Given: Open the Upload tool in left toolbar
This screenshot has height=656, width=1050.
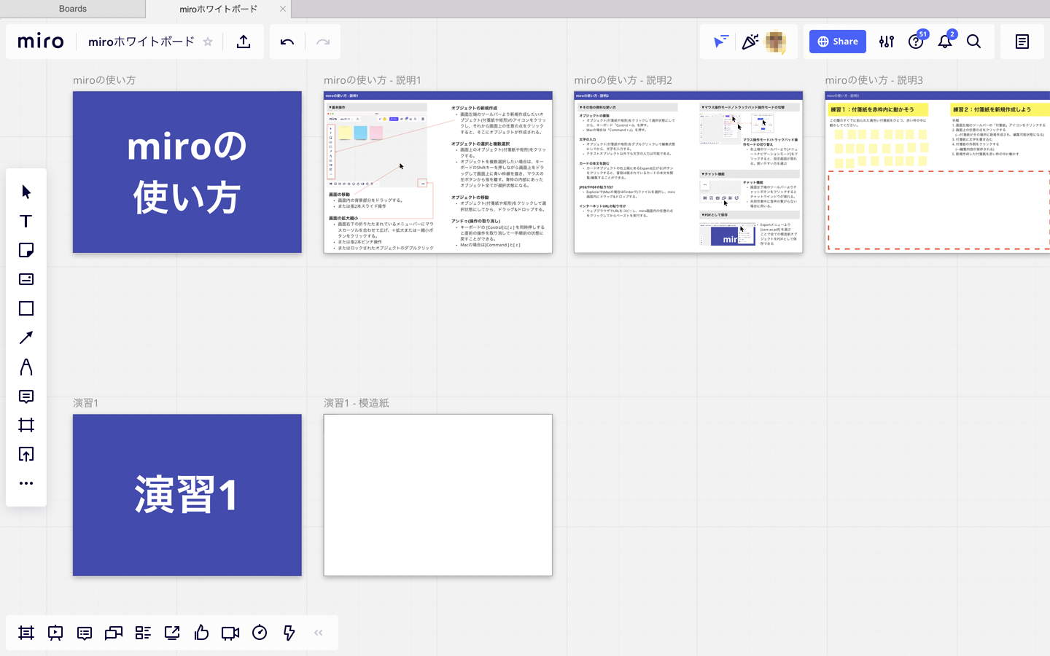Looking at the screenshot, I should pos(26,454).
